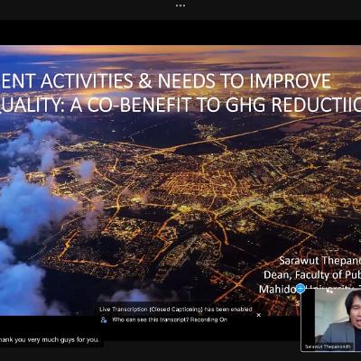
Task: Click the caption "hank you very much guys for you."
Action: pyautogui.click(x=50, y=340)
